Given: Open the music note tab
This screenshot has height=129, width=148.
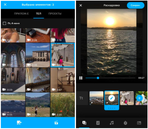Looking at the screenshot, I should point(112,123).
